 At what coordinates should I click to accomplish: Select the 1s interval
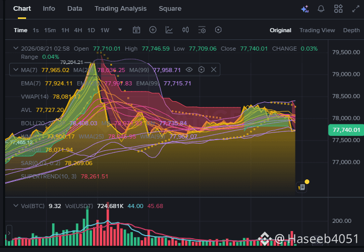(x=35, y=30)
